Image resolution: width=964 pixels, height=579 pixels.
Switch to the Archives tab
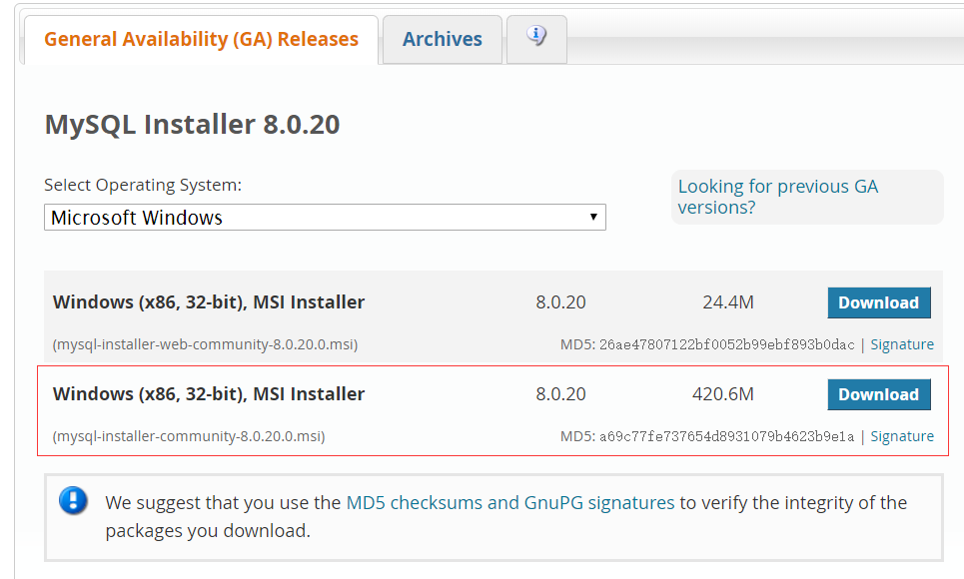442,39
